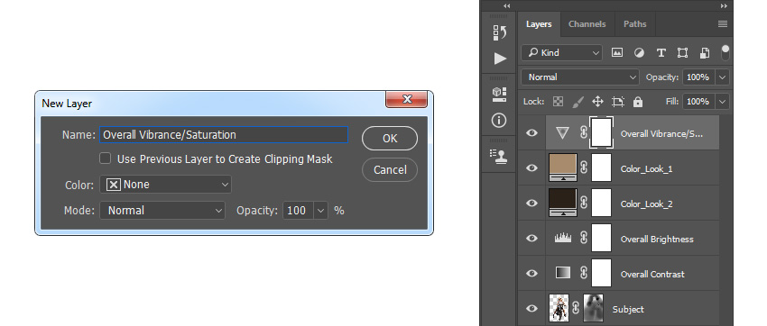
Task: Click Fill 100% field in Layers panel
Action: [699, 102]
